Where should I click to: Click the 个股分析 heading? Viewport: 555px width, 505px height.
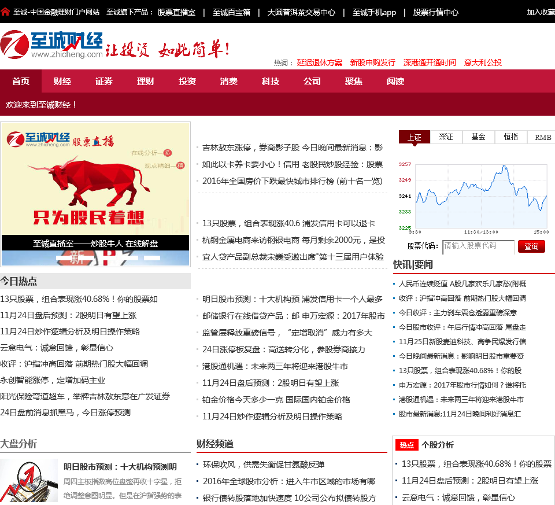(438, 445)
